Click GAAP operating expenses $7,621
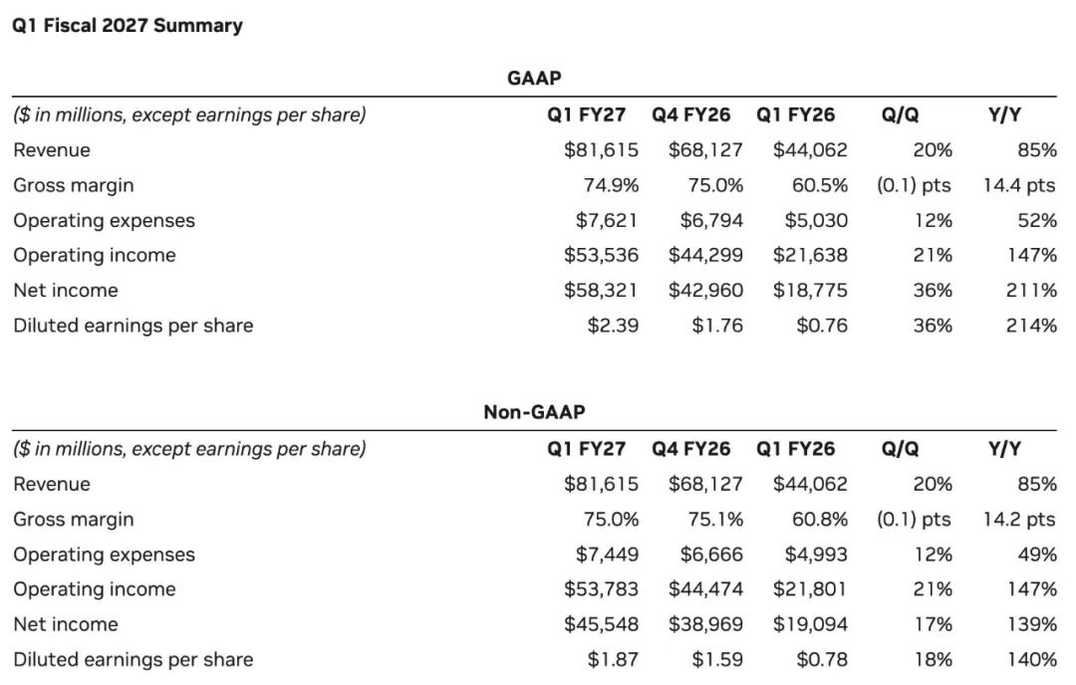 pyautogui.click(x=607, y=221)
